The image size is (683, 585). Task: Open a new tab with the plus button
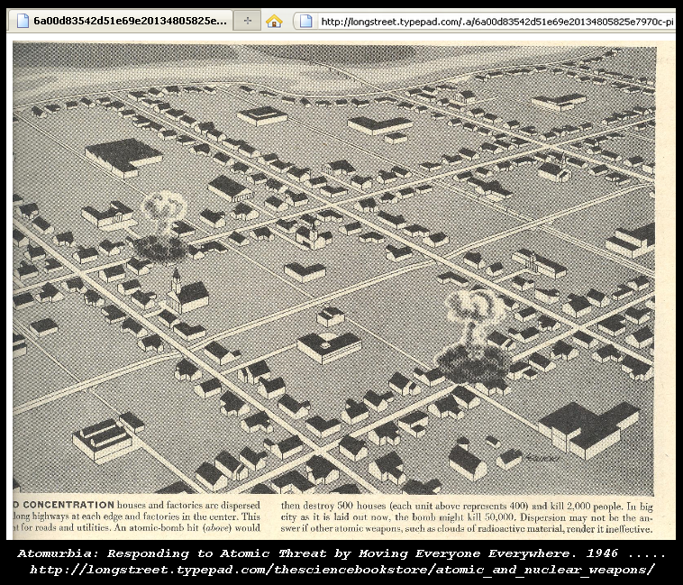point(246,21)
